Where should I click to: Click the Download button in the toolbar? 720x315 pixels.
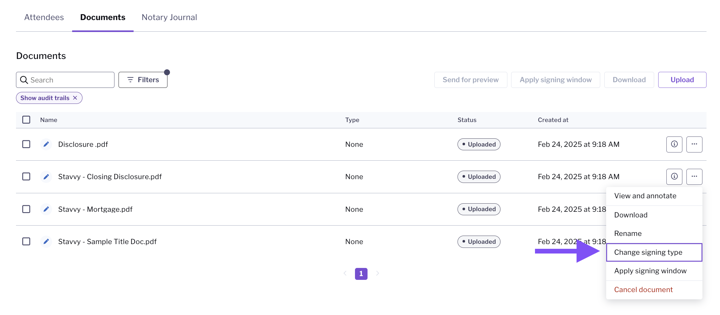tap(629, 80)
